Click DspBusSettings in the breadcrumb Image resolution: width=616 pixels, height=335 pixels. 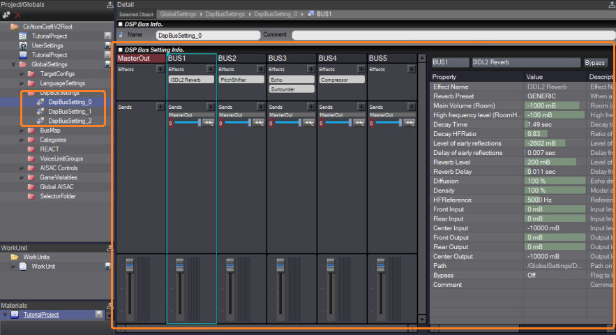point(225,14)
